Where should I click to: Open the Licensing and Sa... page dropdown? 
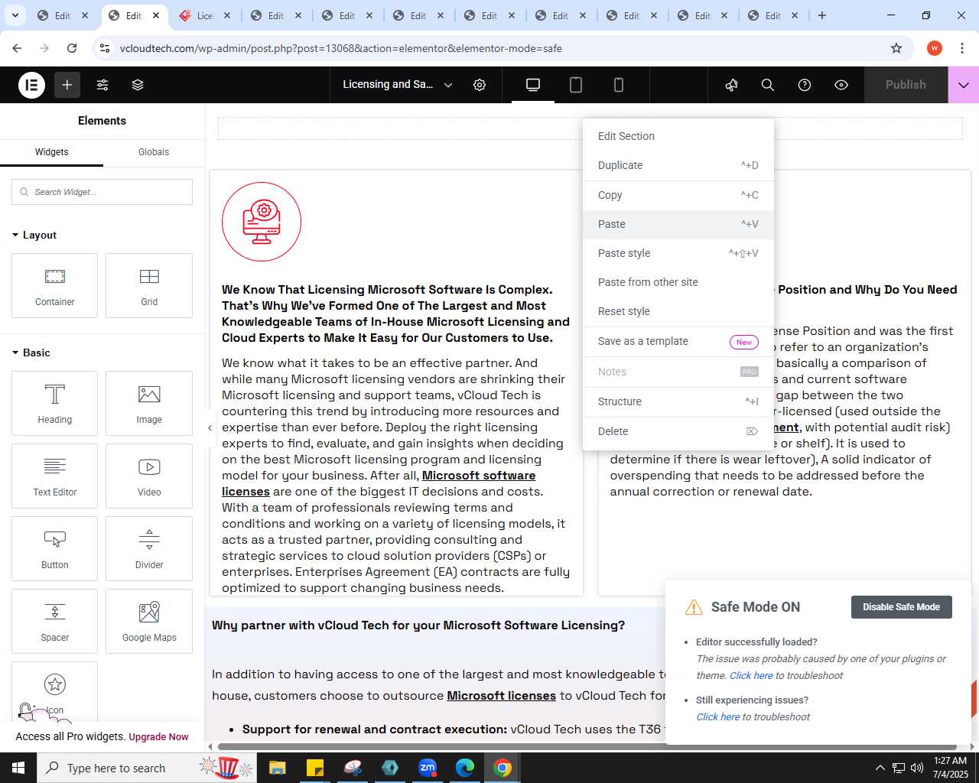coord(397,85)
